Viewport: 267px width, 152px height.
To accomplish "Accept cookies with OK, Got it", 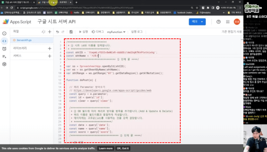I will tap(123, 148).
